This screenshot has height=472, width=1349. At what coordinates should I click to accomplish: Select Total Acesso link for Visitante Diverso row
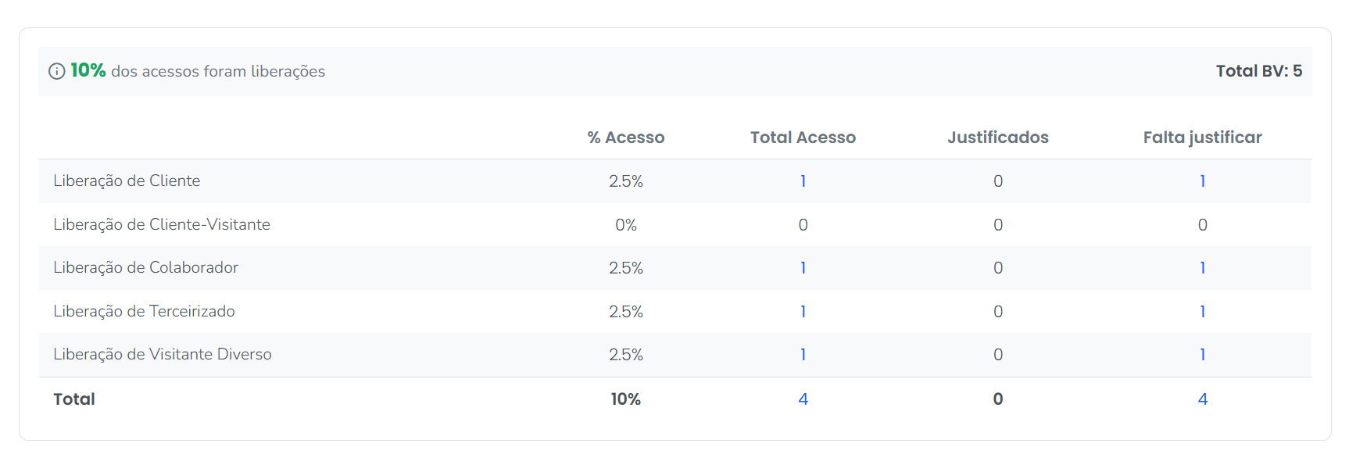(x=803, y=355)
